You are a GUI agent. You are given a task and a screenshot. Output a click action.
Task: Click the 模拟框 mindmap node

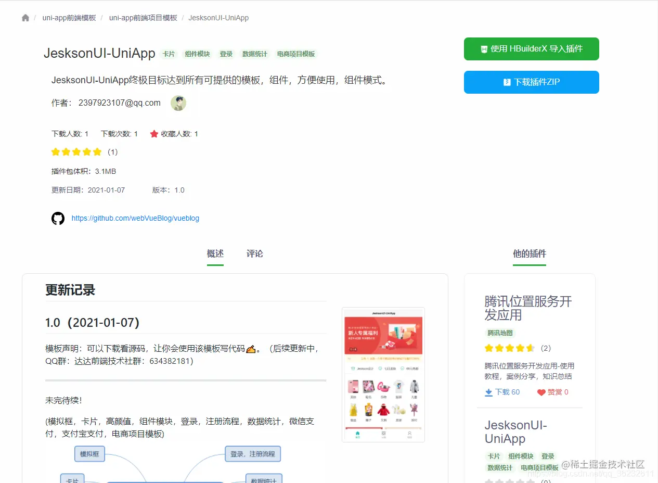[89, 454]
